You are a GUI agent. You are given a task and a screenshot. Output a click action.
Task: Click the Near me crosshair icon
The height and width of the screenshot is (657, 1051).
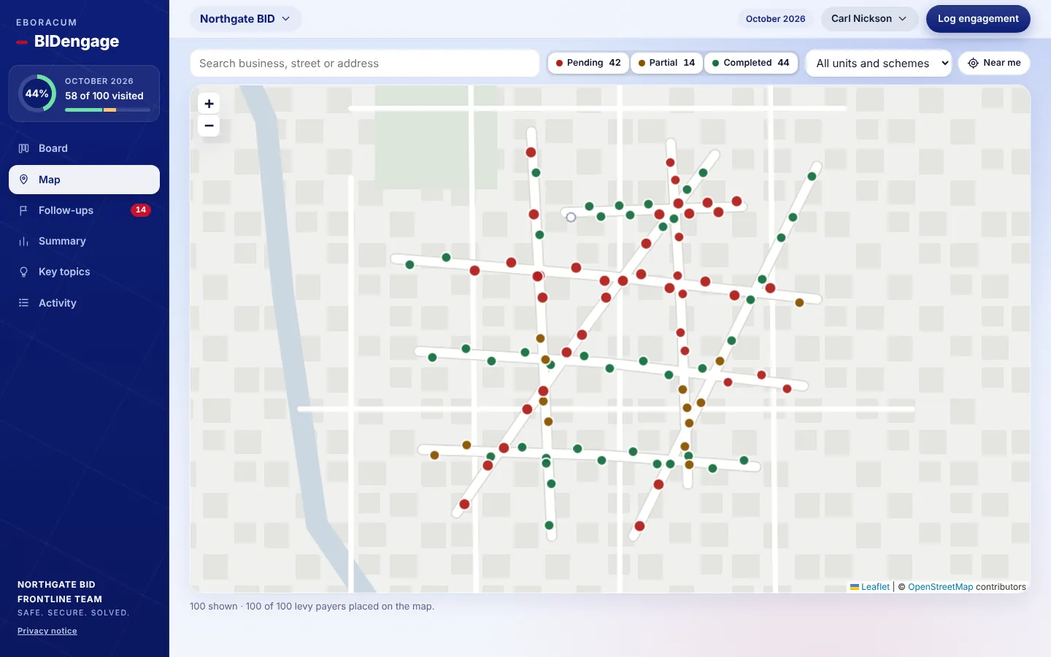click(973, 64)
